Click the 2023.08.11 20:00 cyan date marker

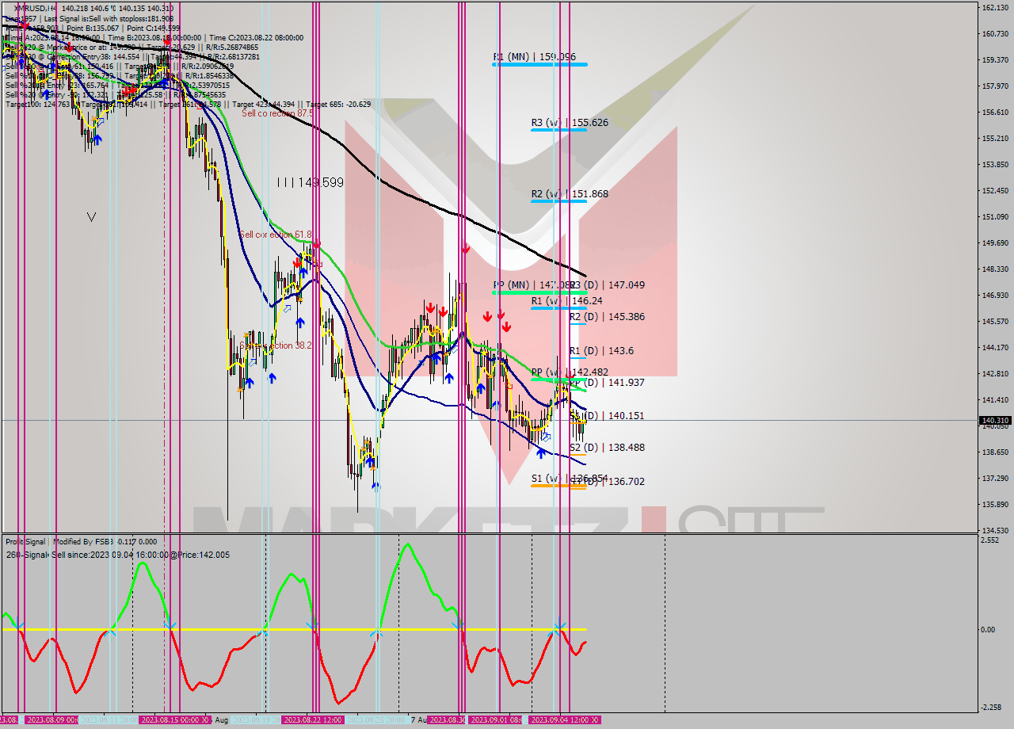tap(109, 720)
